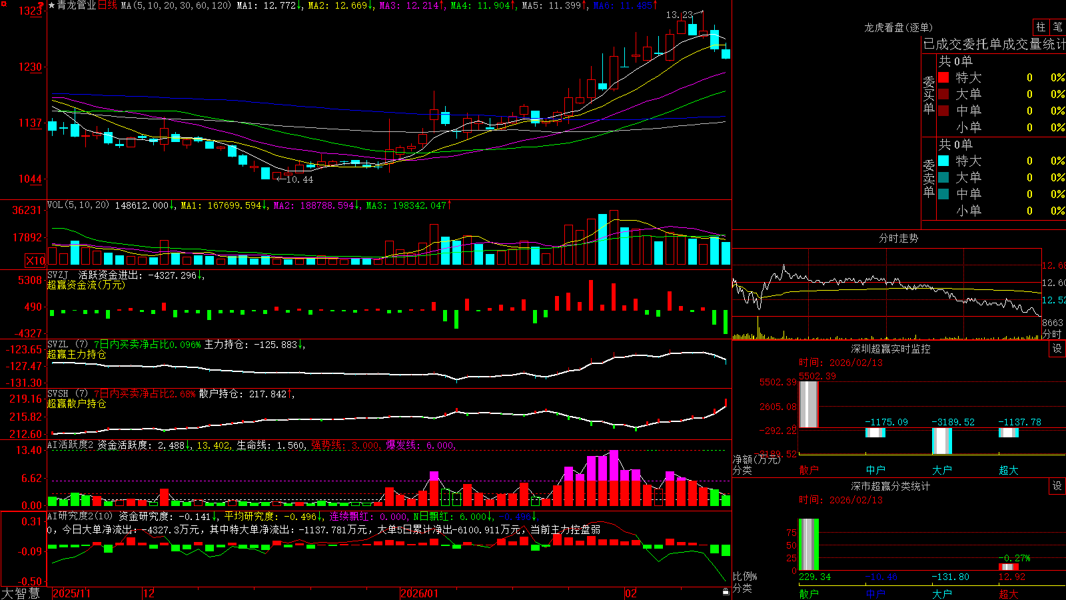Switch order view to 柱 (bar) mode
The width and height of the screenshot is (1066, 600).
[1041, 27]
